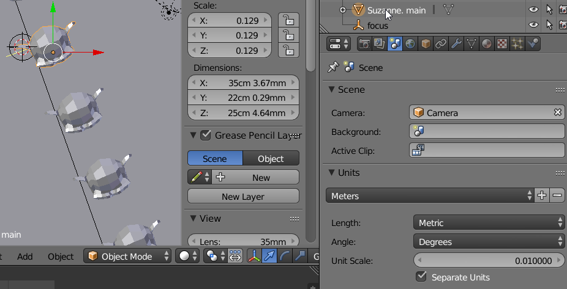
Task: Open the Modifiers properties tab (wrench icon)
Action: pos(456,44)
